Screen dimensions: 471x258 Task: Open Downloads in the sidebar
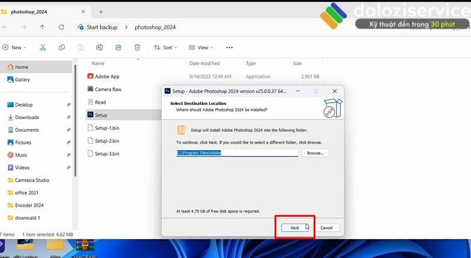click(x=27, y=118)
